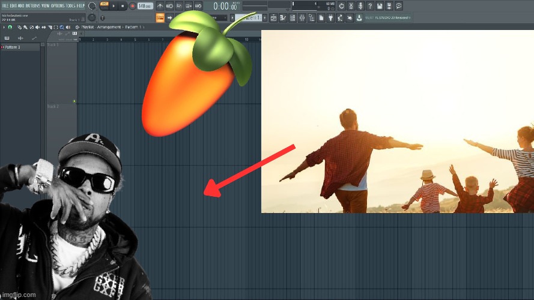Click the microphone recording icon

click(361, 6)
